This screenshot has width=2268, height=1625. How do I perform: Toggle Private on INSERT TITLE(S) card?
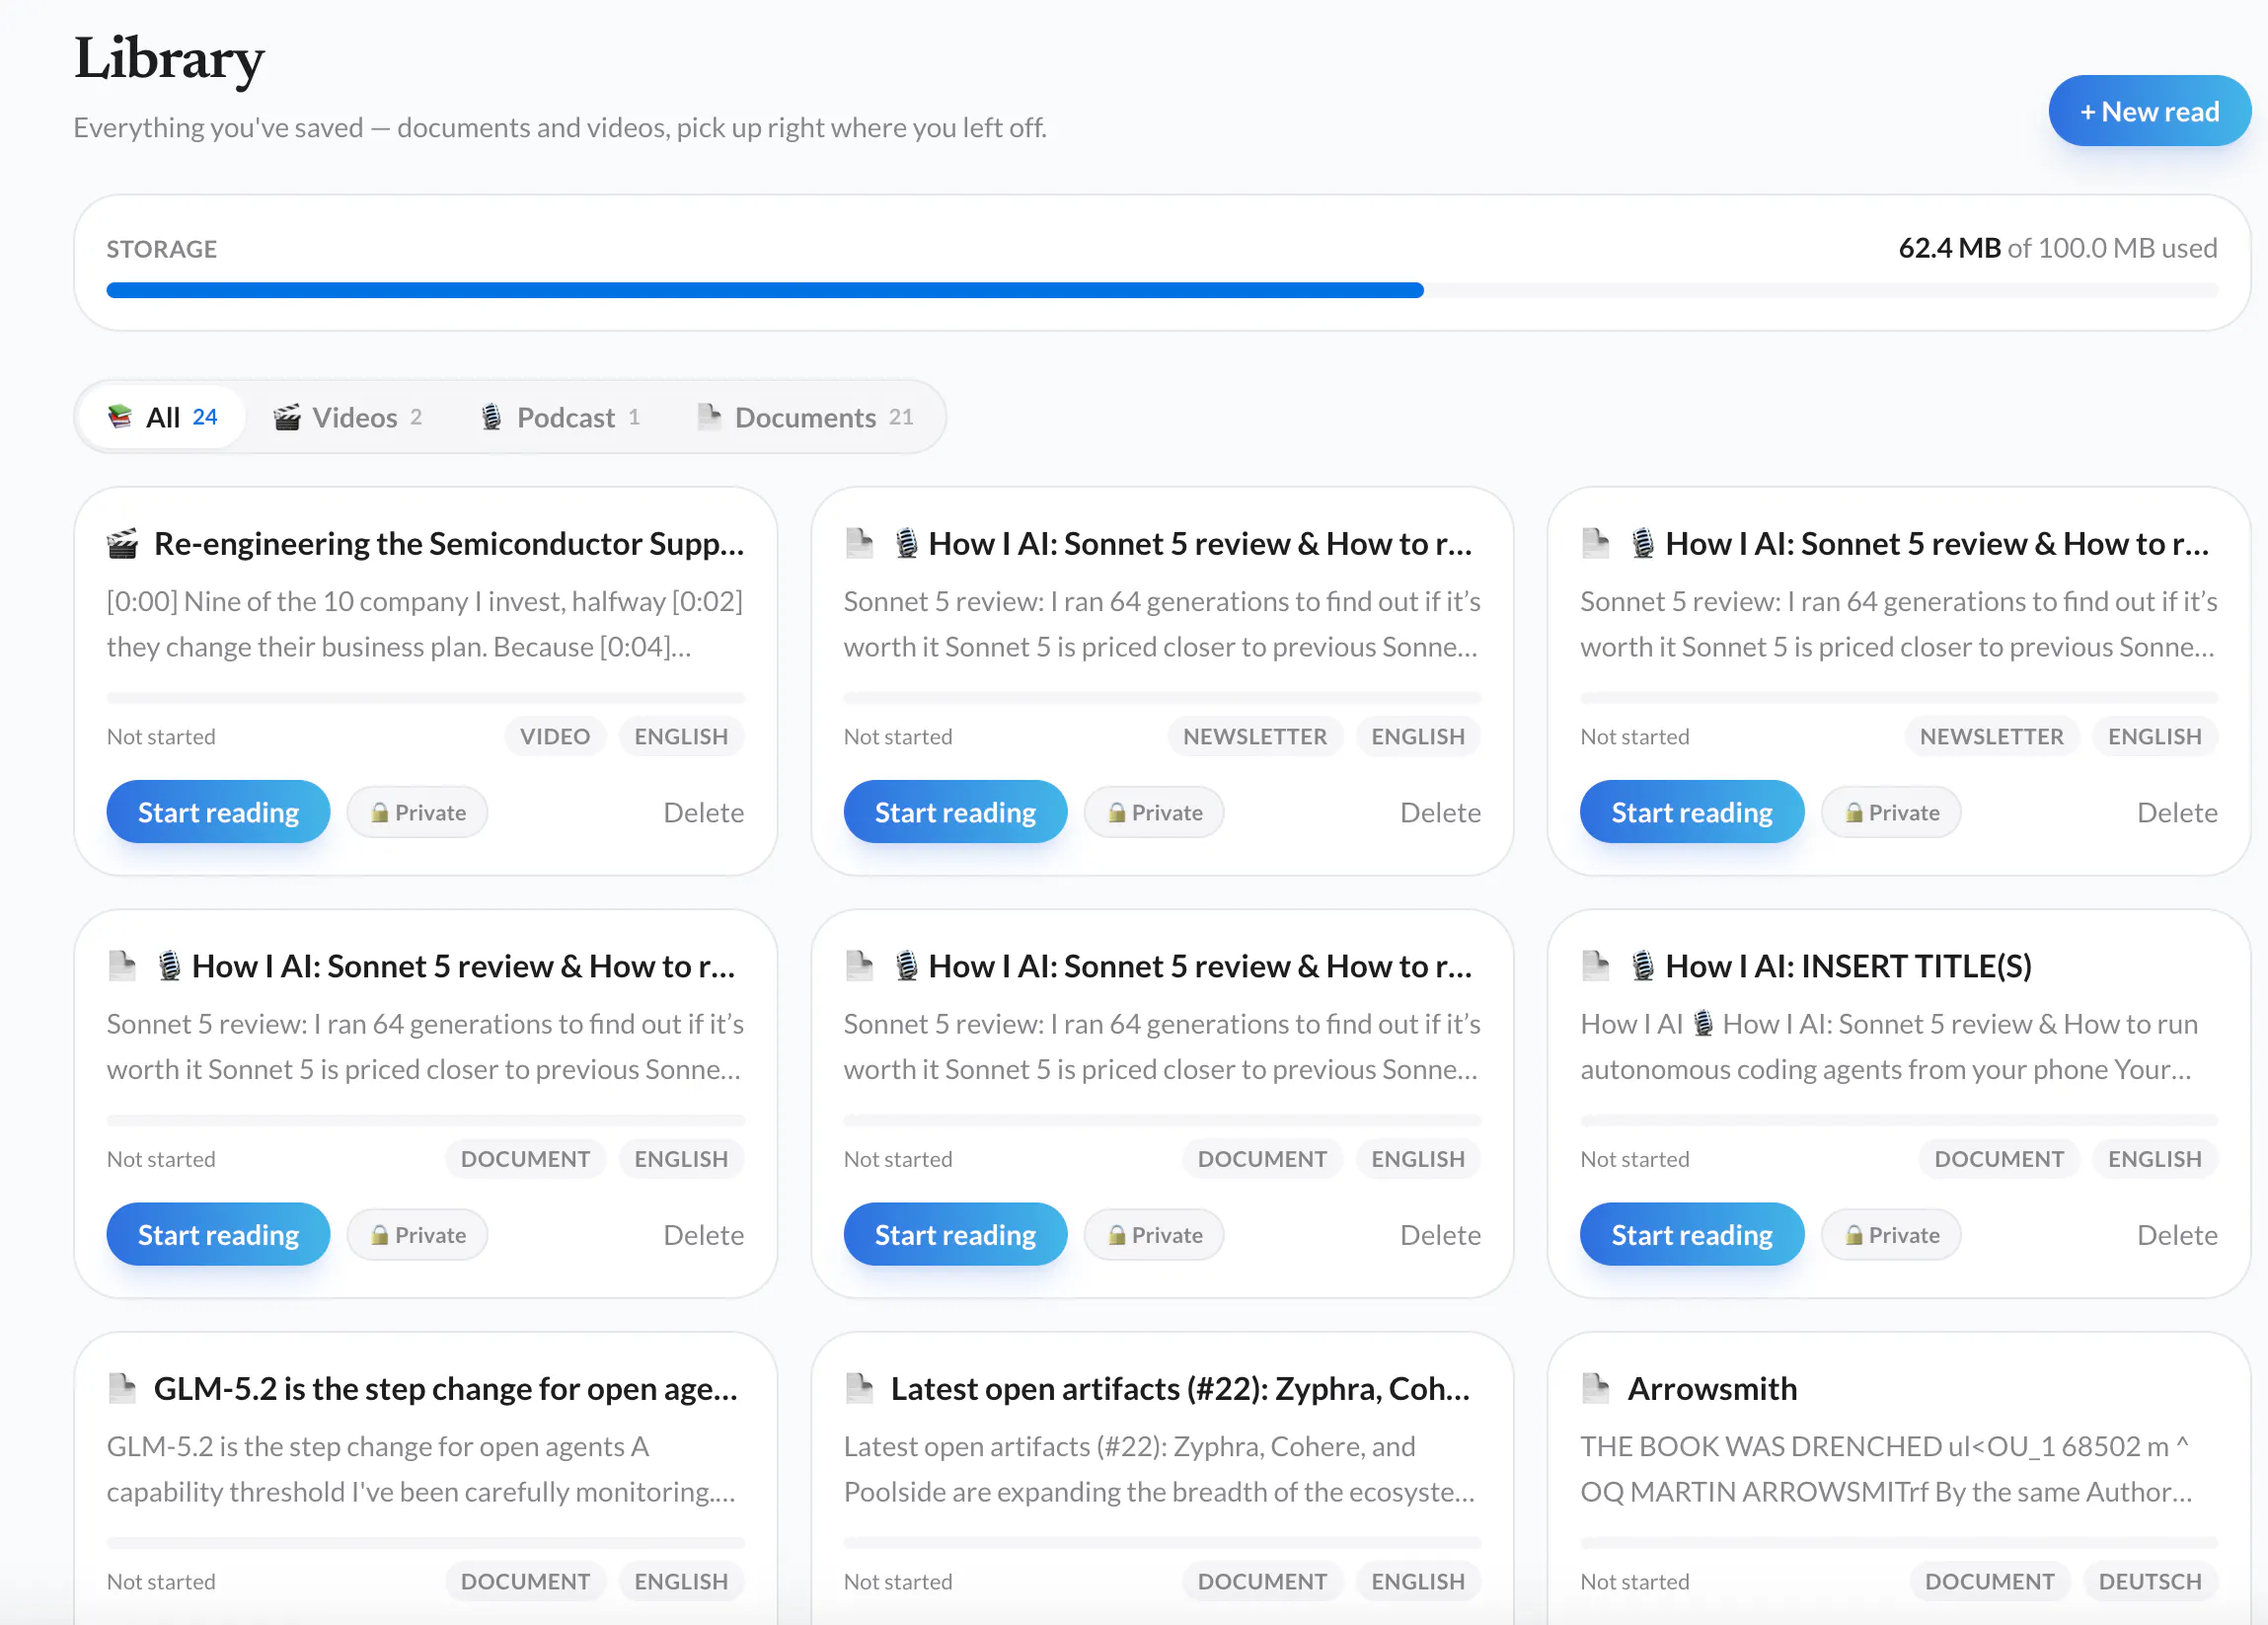[1891, 1234]
